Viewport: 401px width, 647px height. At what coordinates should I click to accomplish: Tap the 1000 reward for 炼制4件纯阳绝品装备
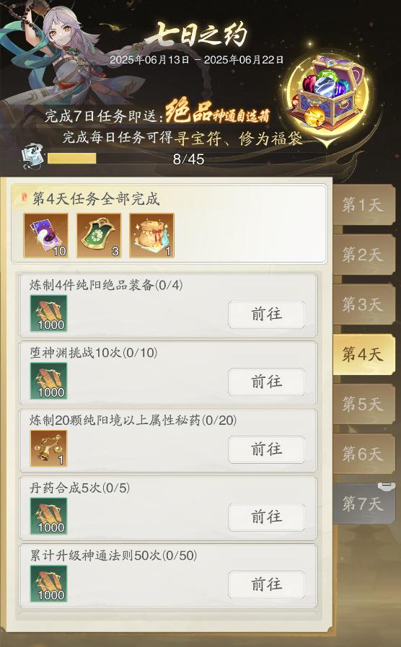point(48,314)
